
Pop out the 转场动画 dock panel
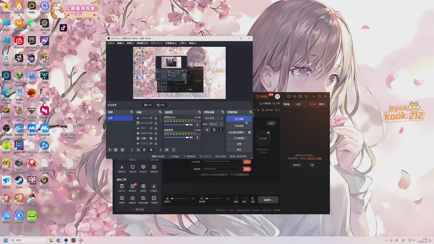pyautogui.click(x=222, y=112)
